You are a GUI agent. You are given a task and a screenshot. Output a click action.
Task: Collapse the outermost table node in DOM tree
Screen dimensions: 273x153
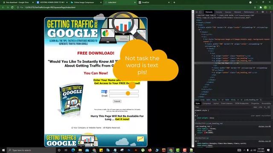[199, 27]
